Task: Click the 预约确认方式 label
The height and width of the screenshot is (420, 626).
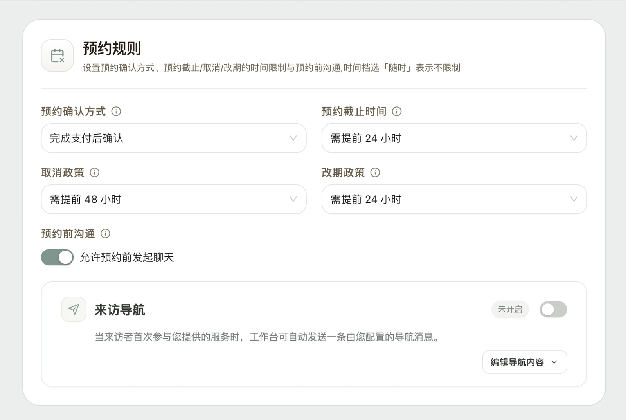Action: (74, 112)
